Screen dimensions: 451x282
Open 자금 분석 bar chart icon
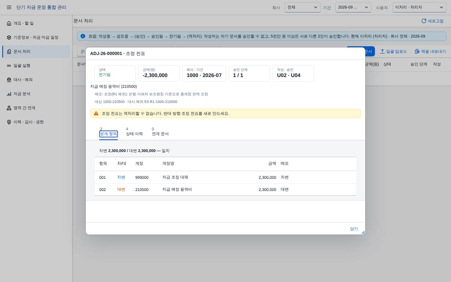9,94
